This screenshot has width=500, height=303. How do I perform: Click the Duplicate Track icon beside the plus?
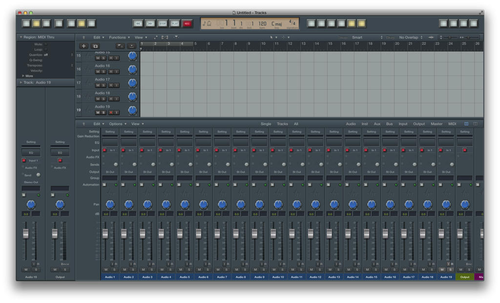tap(95, 46)
